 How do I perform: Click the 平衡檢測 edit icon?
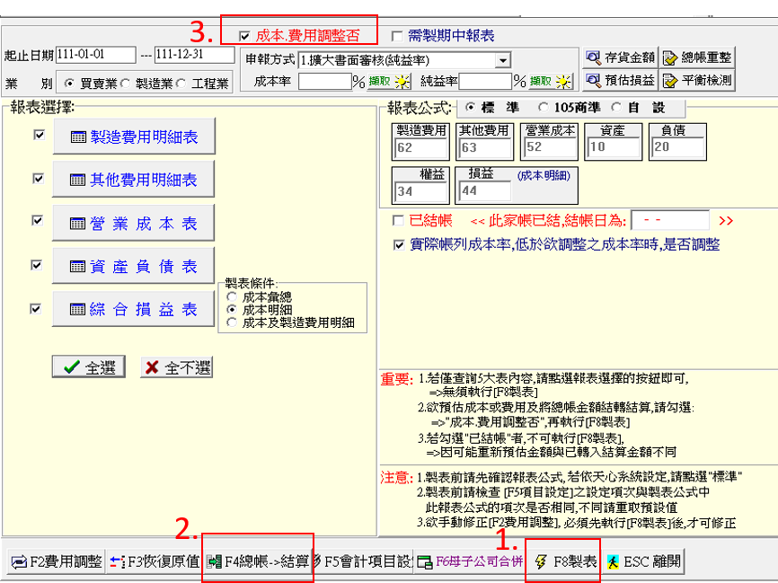(669, 80)
